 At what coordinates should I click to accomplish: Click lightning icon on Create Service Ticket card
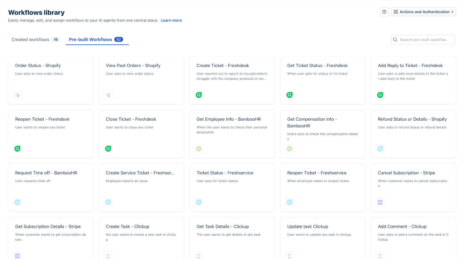click(x=108, y=202)
